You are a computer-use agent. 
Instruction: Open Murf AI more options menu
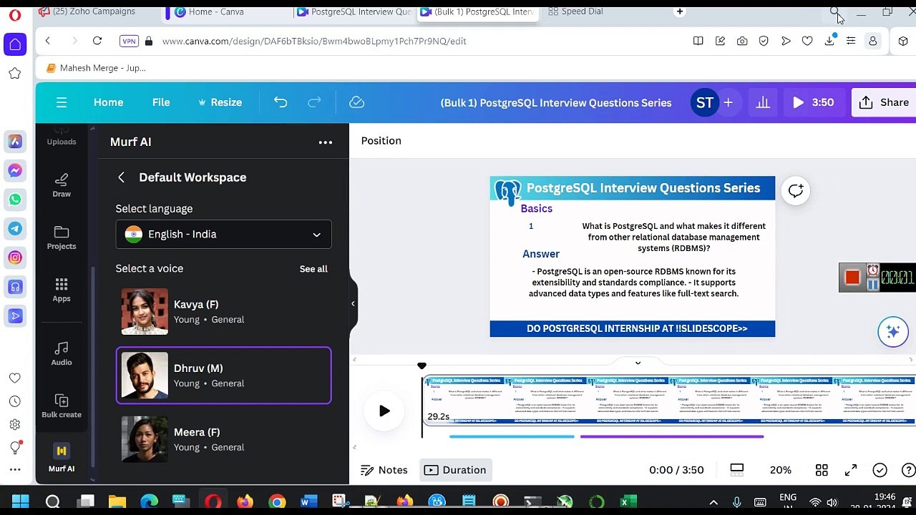[x=326, y=142]
